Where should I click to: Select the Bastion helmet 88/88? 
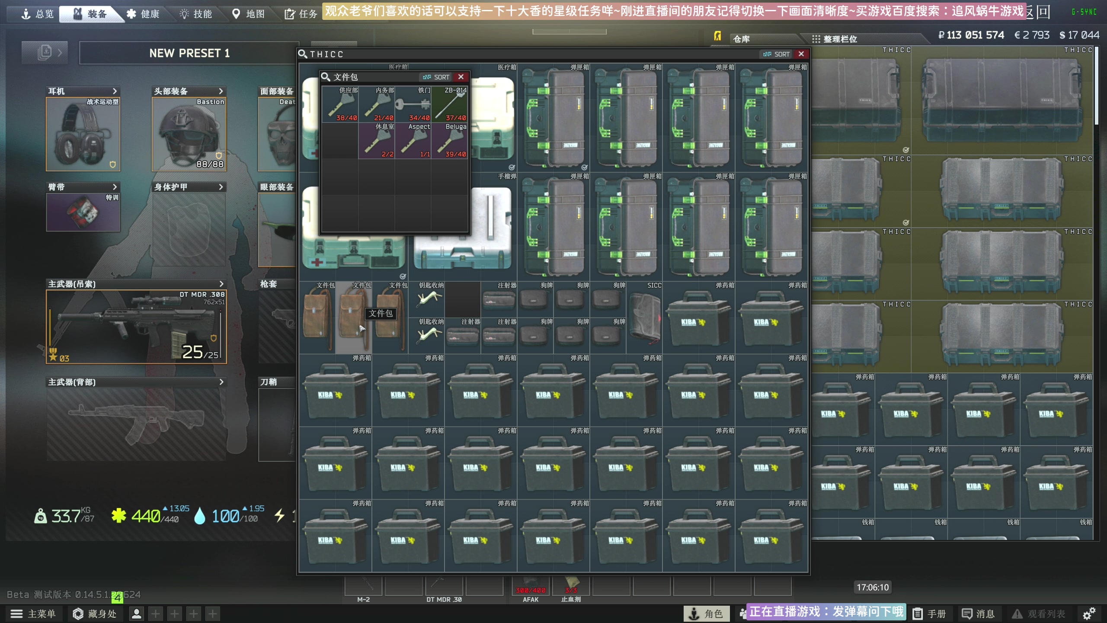click(189, 134)
